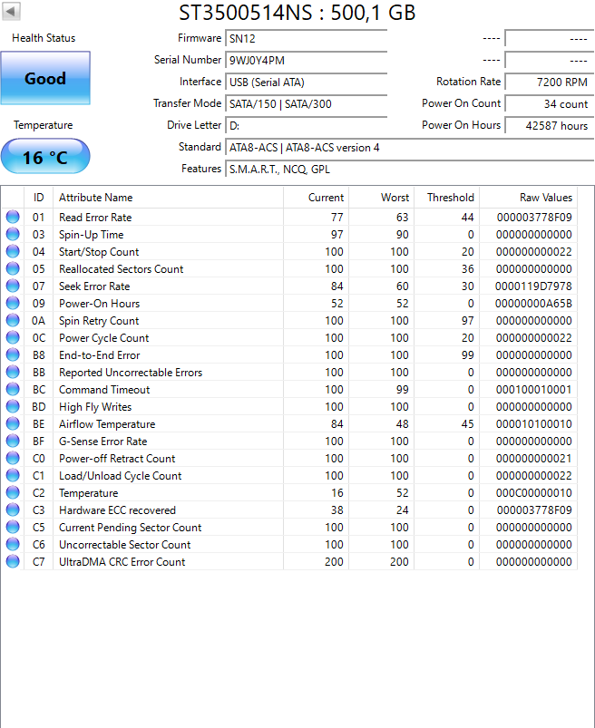Click the drive title ST3500514NS : 500,1 GB
Image resolution: width=595 pixels, height=728 pixels.
297,13
